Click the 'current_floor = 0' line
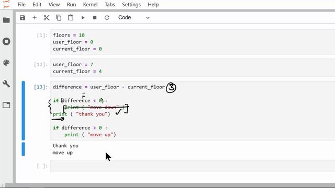 coord(77,49)
